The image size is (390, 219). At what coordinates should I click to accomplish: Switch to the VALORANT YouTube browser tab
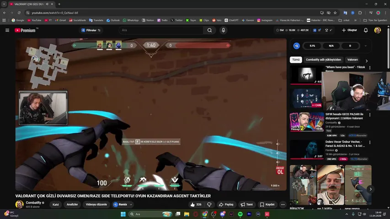[29, 4]
